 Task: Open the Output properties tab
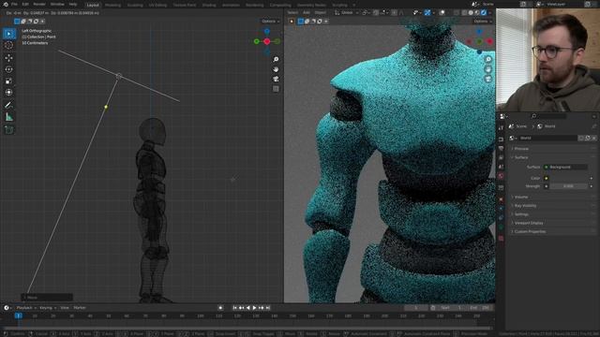[501, 148]
